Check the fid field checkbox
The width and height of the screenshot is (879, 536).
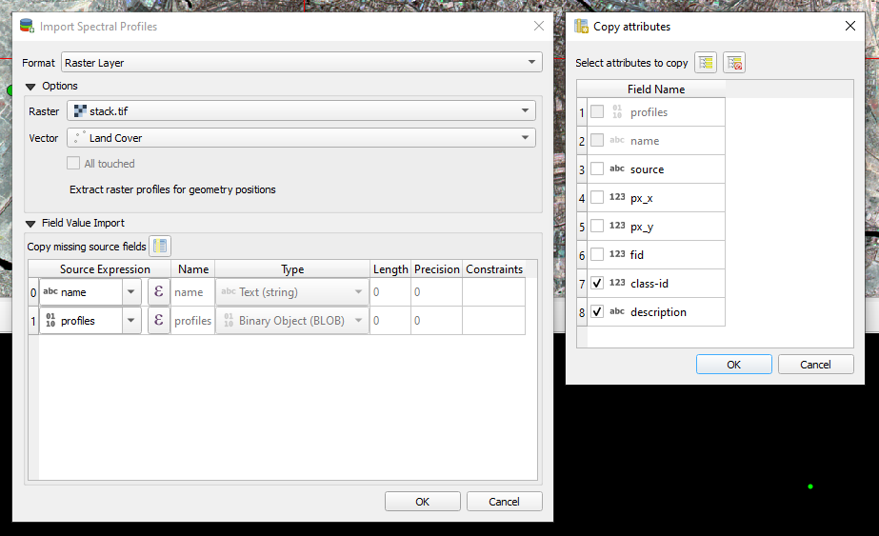coord(597,255)
